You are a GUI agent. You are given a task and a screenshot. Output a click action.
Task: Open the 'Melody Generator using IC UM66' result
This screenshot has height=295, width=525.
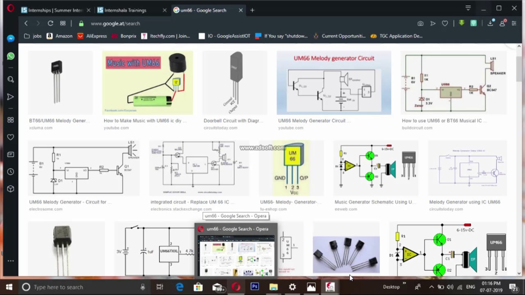click(x=468, y=168)
